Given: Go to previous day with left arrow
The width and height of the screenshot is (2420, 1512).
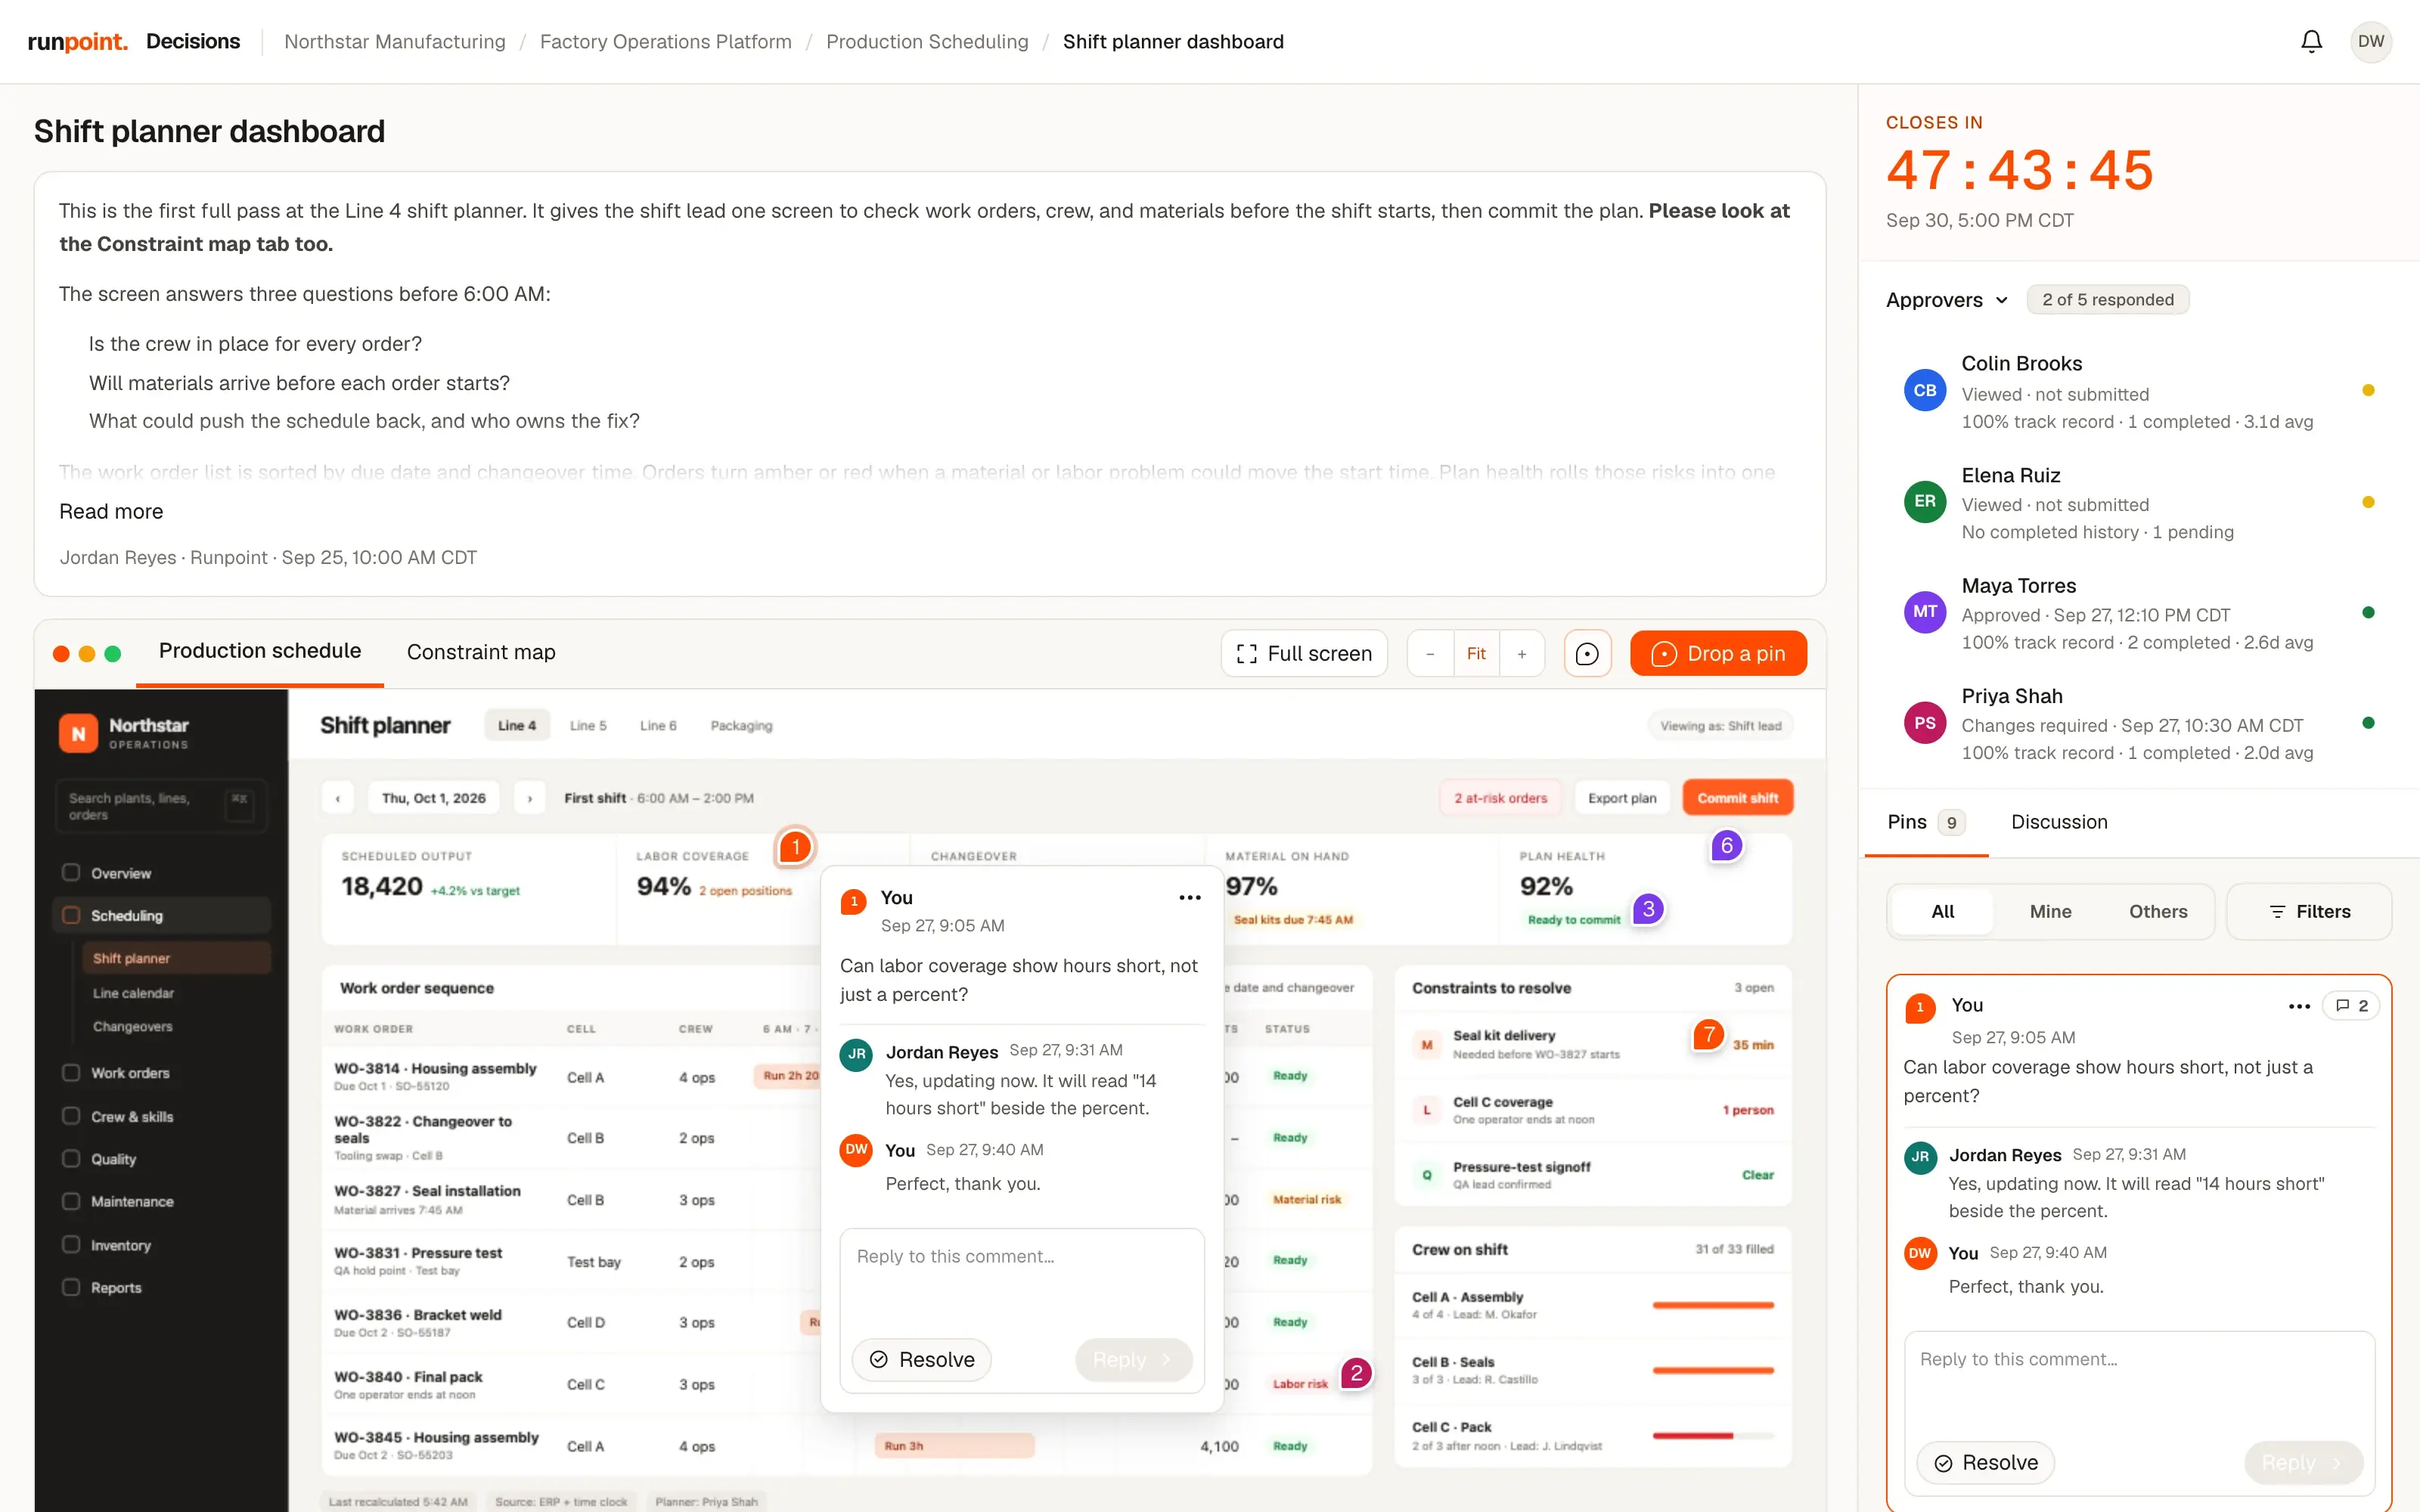Looking at the screenshot, I should coord(338,798).
